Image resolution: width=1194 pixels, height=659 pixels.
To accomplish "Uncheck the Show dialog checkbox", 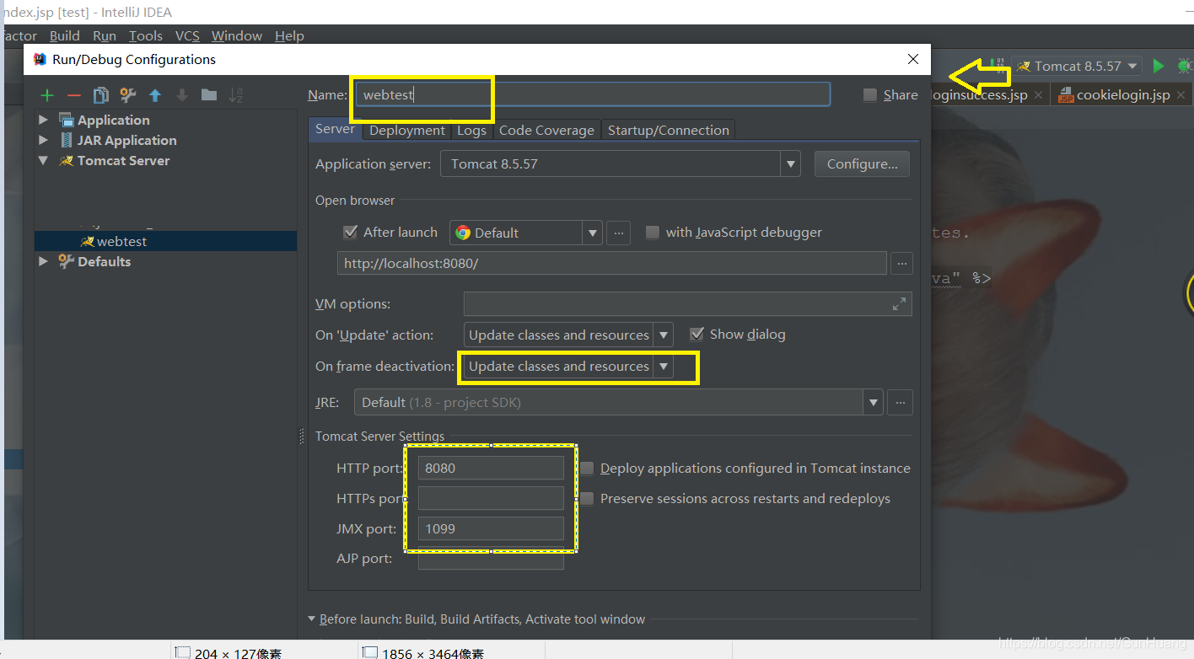I will click(x=696, y=335).
